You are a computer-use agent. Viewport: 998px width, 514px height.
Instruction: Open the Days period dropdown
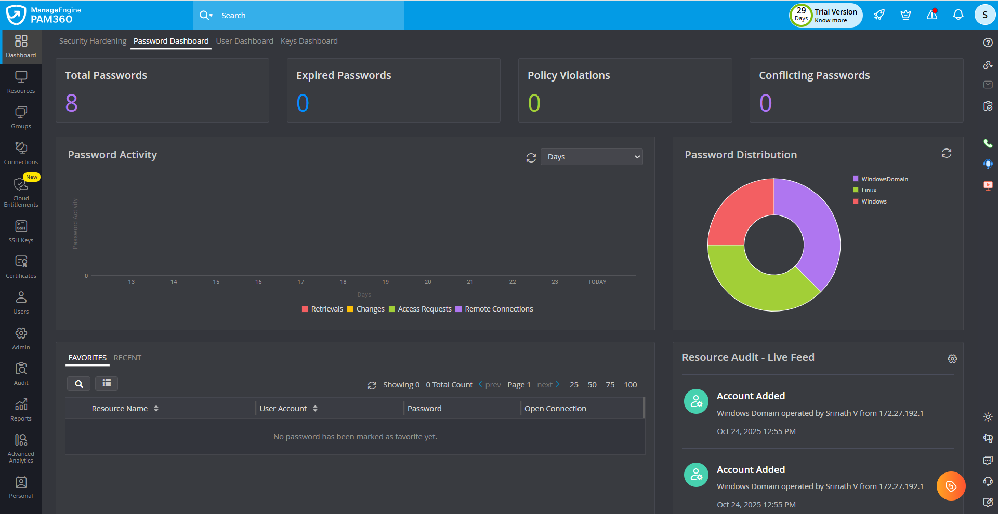[x=592, y=157]
